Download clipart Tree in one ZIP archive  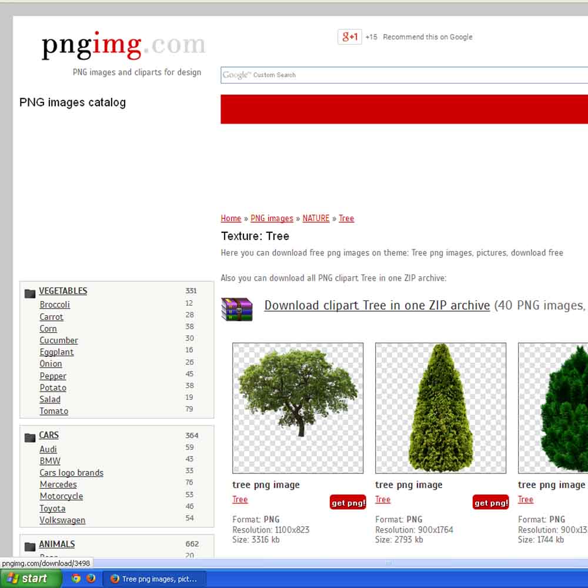point(377,305)
